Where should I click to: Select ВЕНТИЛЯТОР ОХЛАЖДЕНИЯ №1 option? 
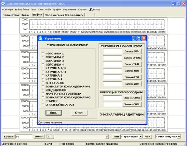(43, 86)
